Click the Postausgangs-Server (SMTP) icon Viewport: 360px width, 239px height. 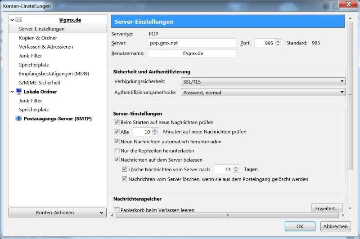19,119
